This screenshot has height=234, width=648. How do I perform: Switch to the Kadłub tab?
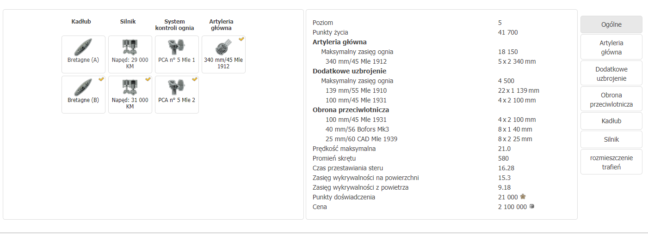pos(611,121)
